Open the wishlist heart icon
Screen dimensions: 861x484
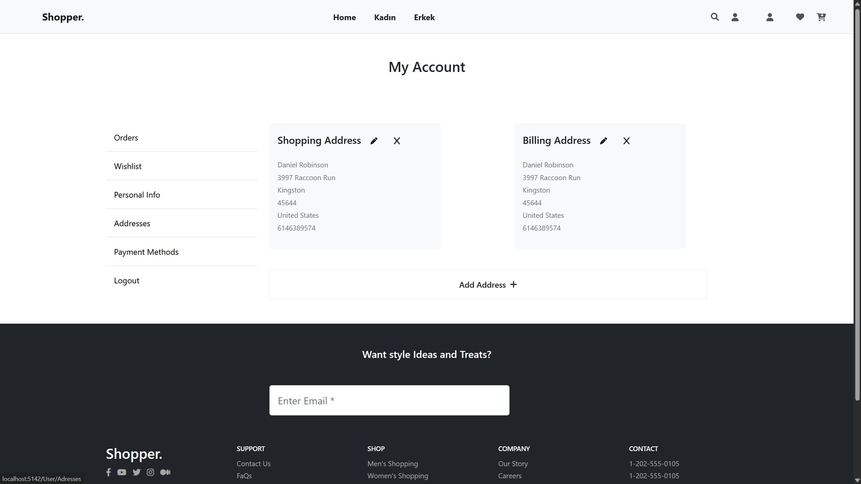800,17
